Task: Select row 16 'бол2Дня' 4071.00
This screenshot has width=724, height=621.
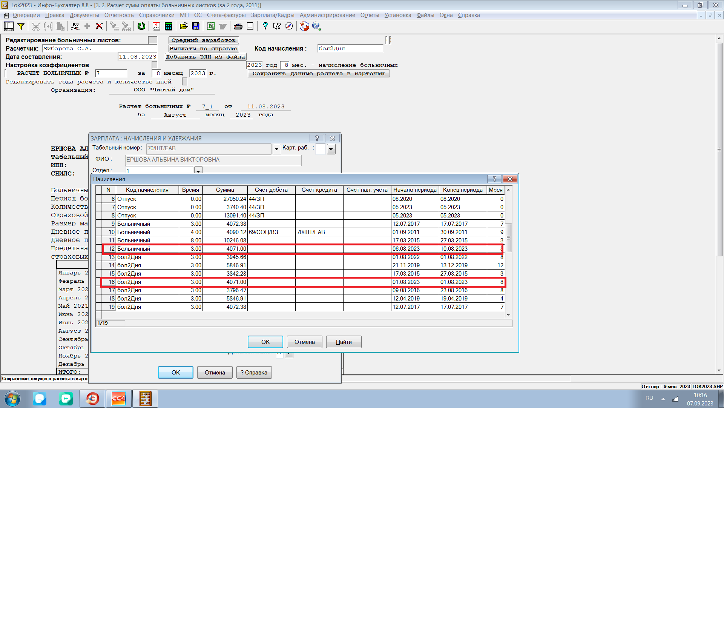Action: click(x=303, y=282)
